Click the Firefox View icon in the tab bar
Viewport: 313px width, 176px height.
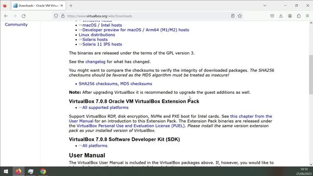(5, 5)
